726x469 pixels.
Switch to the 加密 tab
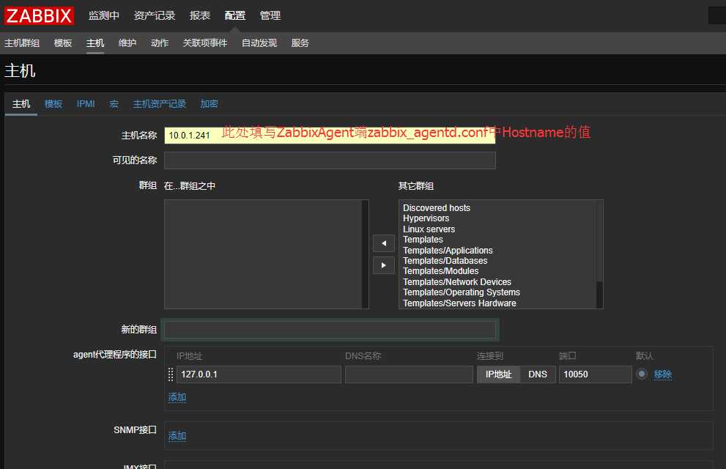[209, 104]
